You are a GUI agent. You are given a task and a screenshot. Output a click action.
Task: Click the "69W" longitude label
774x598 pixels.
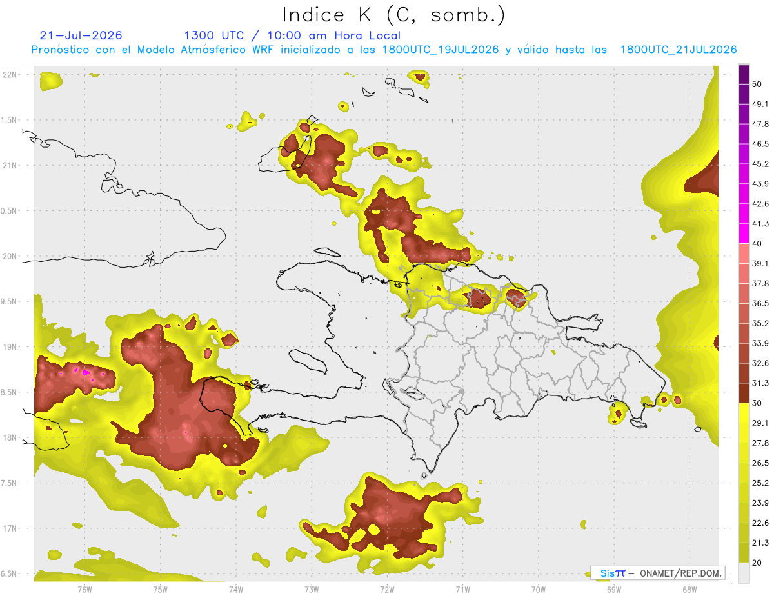pyautogui.click(x=614, y=589)
